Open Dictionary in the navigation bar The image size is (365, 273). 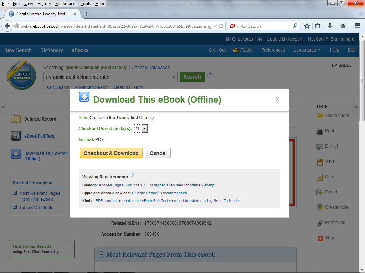tap(52, 50)
